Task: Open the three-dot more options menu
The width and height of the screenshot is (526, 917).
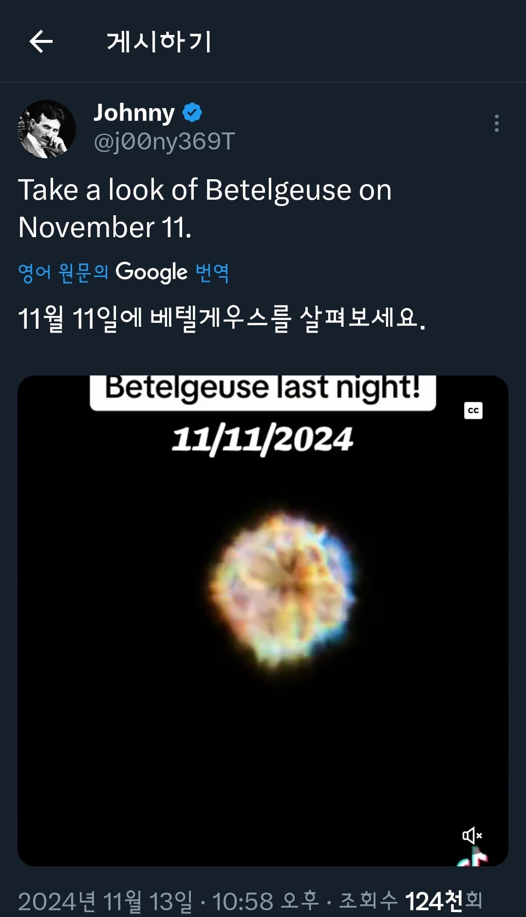Action: [496, 123]
